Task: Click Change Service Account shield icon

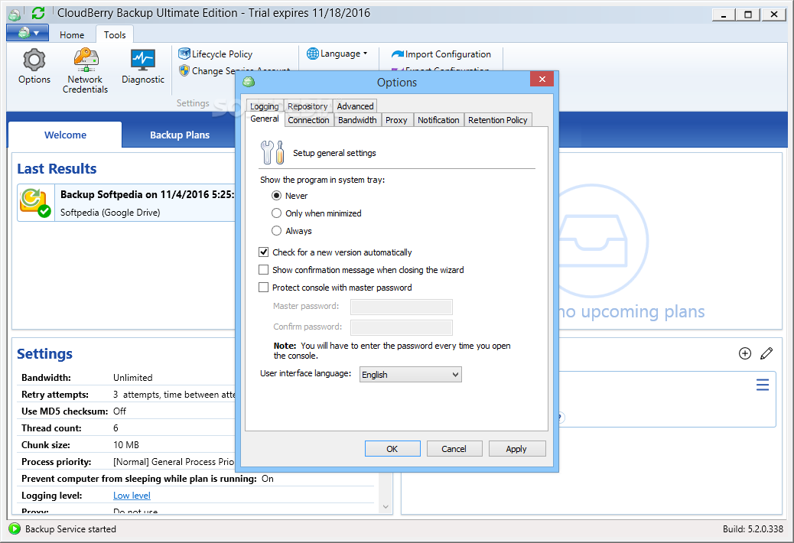Action: tap(184, 70)
